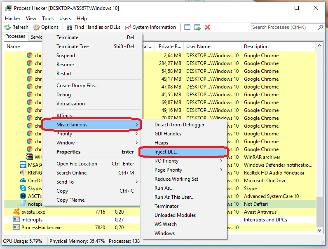328x249 pixels.
Task: Expand the I/O Priority submenu
Action: pyautogui.click(x=184, y=161)
